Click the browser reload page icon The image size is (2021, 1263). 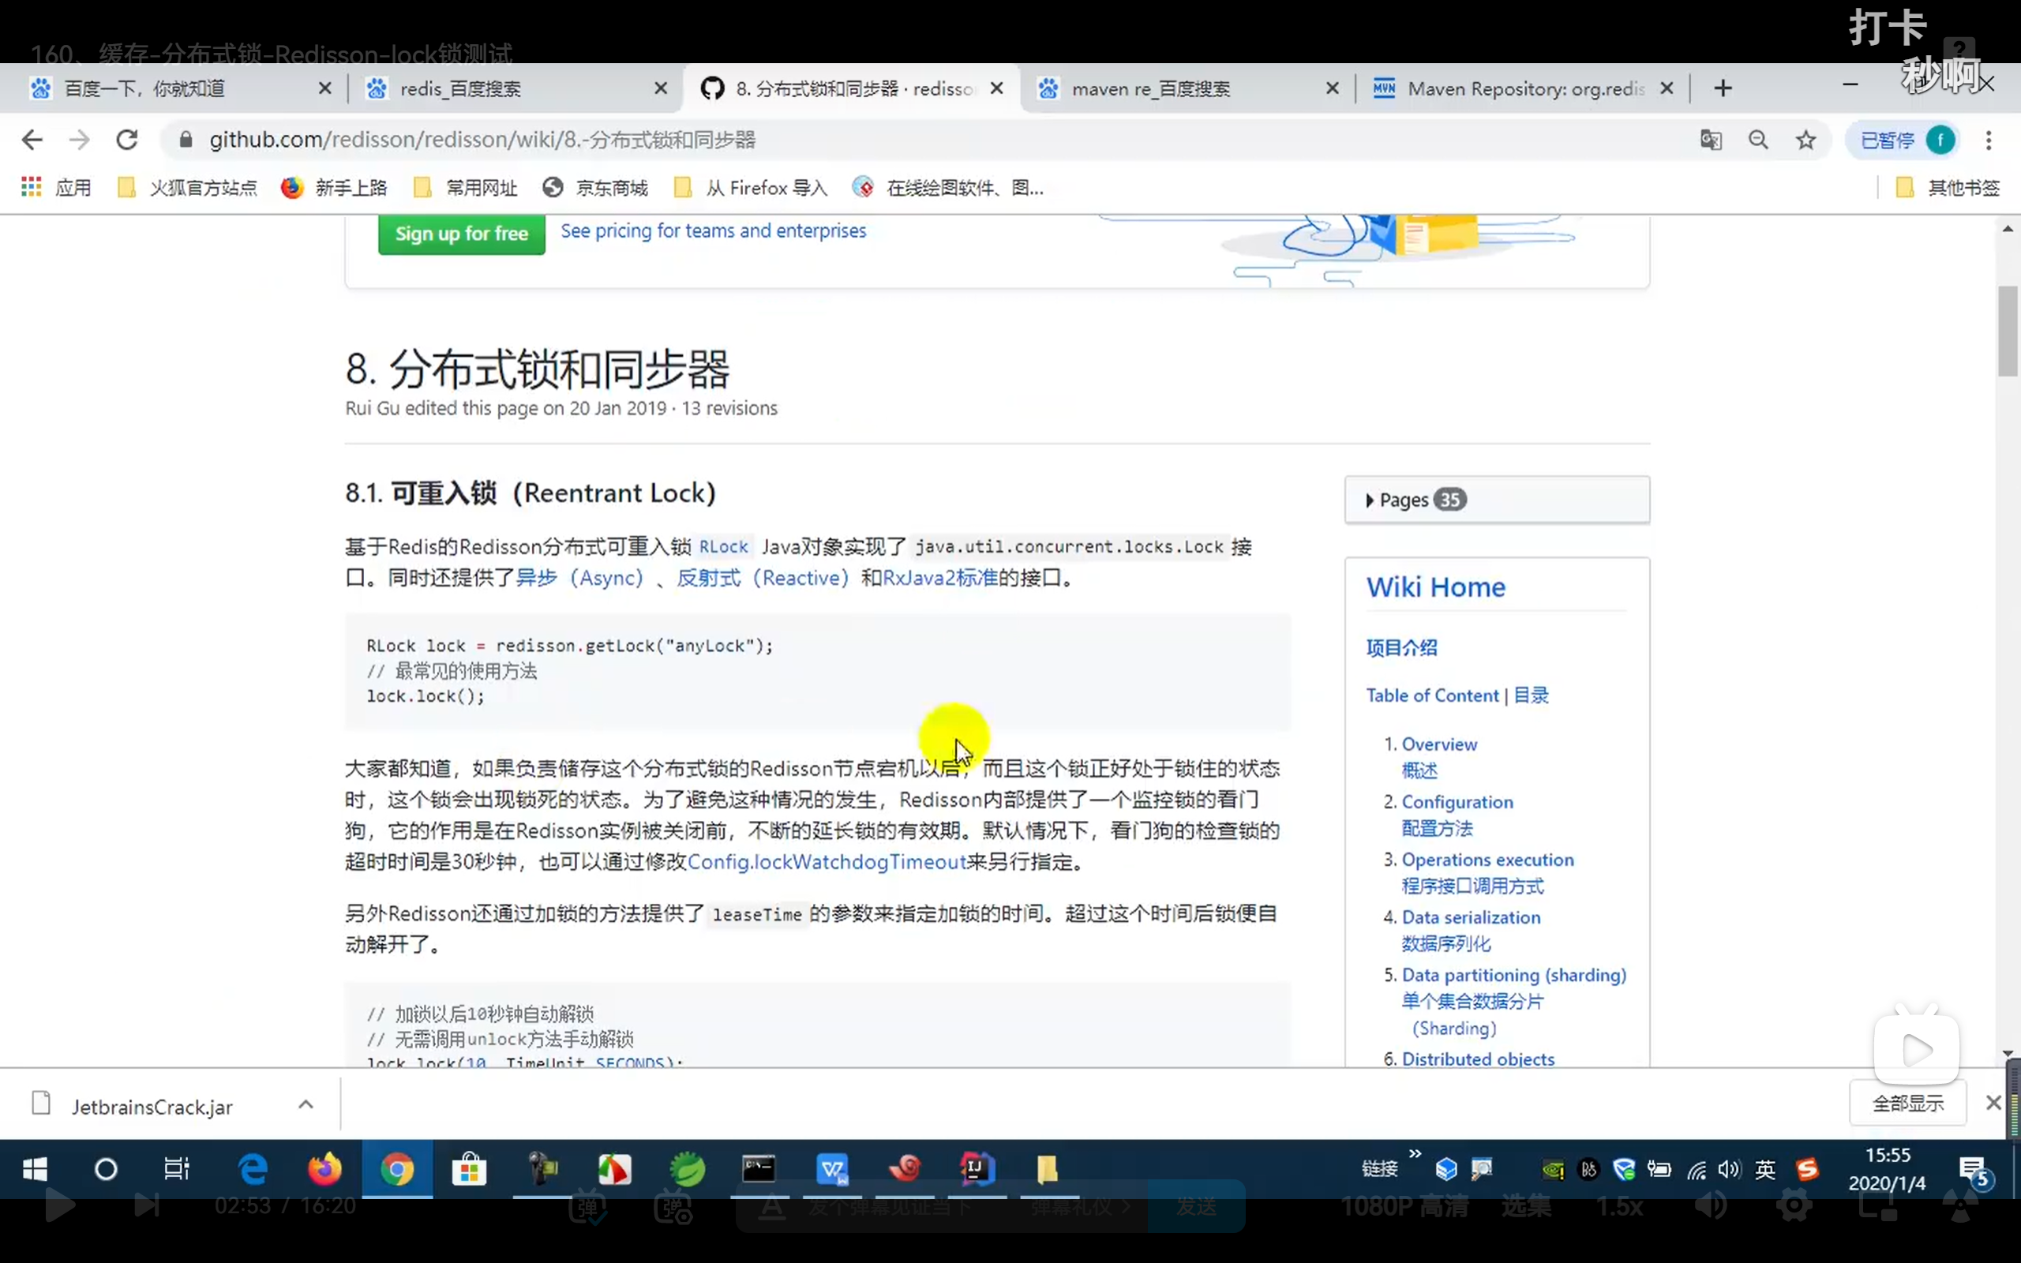127,140
